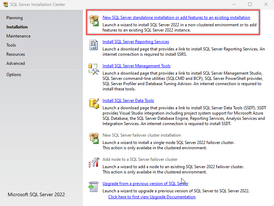Click here to first view Upgrade Documentation
The height and width of the screenshot is (206, 274).
[x=152, y=197]
